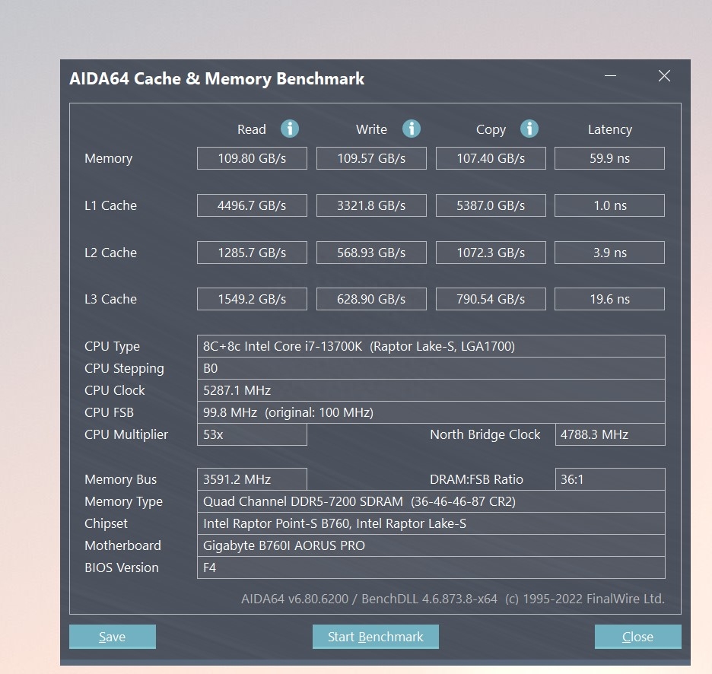The height and width of the screenshot is (674, 712).
Task: Click the window title AIDA64 Cache & Memory Benchmark
Action: (217, 78)
